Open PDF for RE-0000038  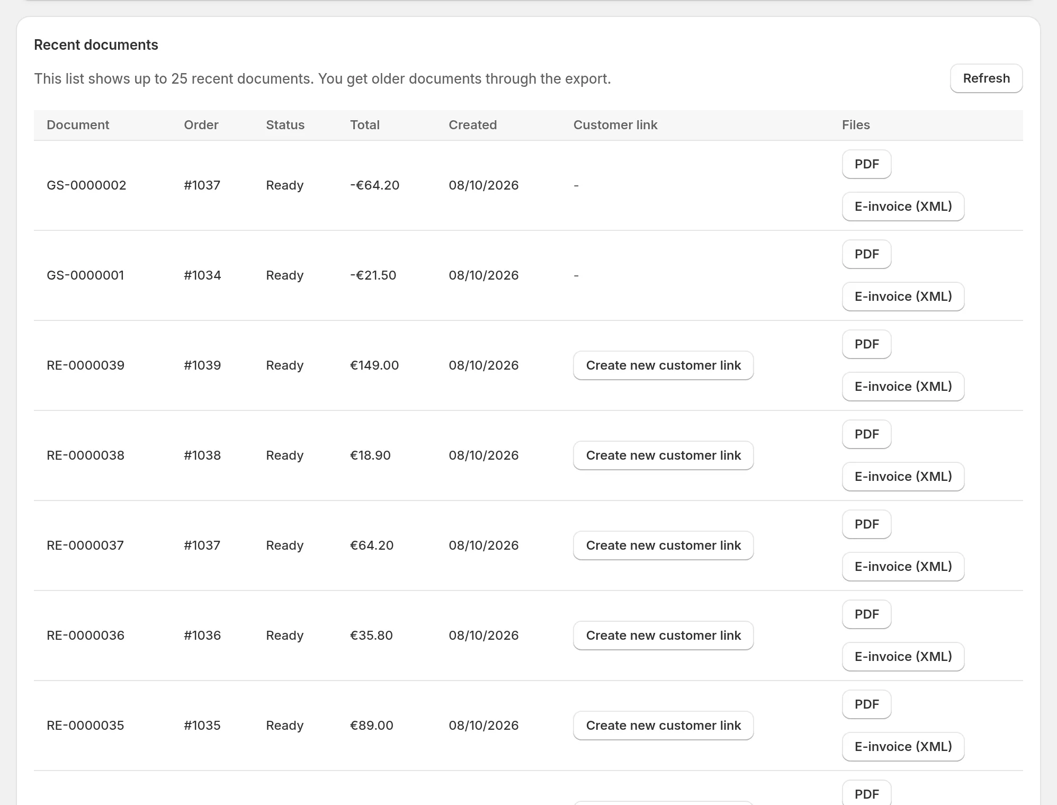click(866, 434)
